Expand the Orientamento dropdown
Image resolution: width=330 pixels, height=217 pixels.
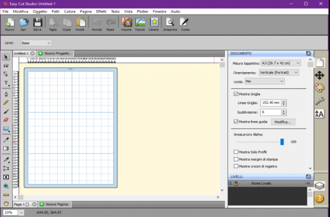(x=279, y=73)
